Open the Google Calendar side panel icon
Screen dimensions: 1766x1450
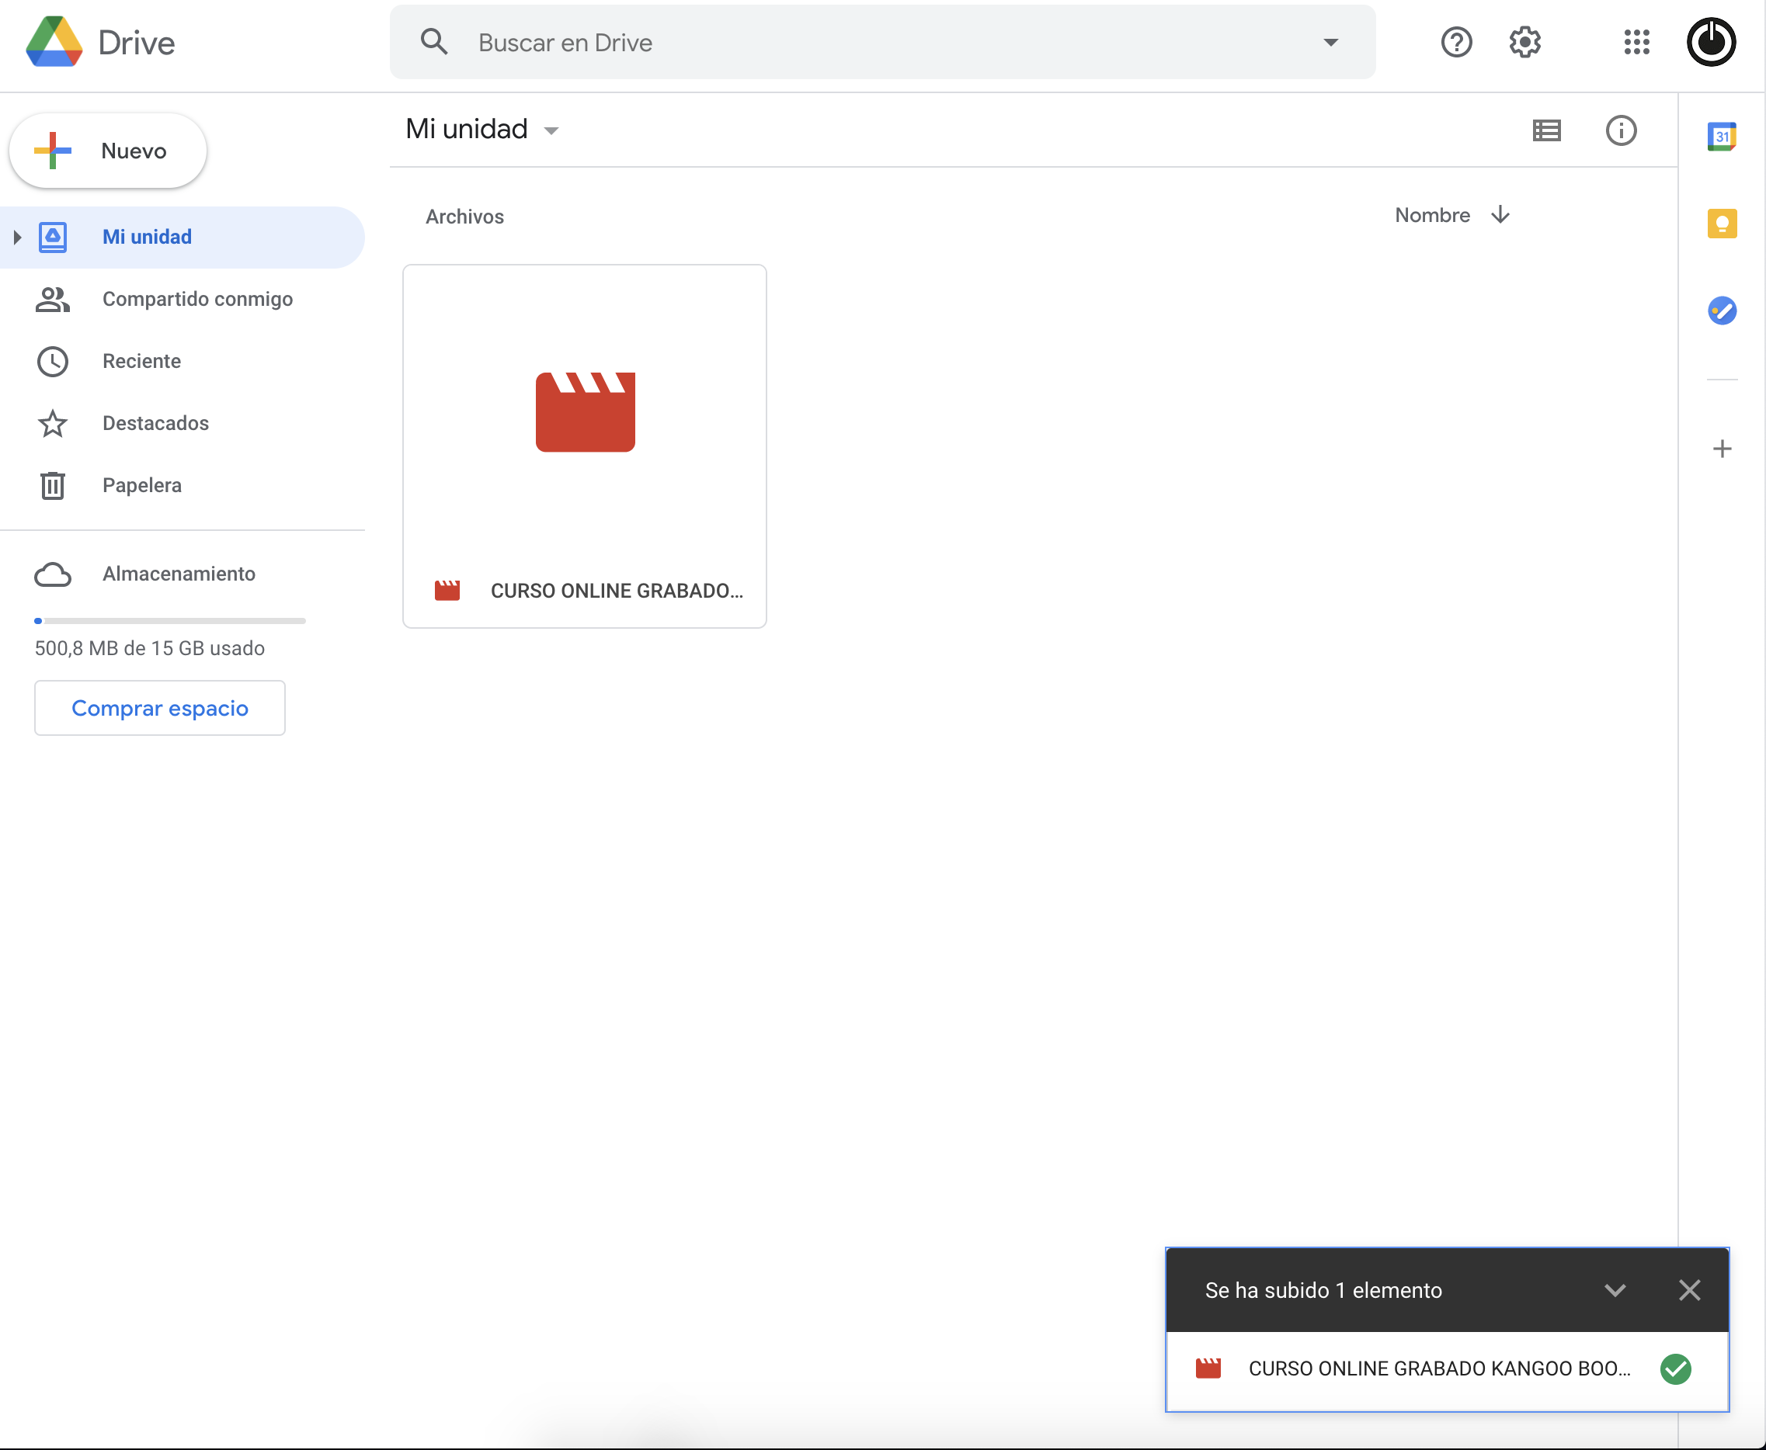[1721, 136]
